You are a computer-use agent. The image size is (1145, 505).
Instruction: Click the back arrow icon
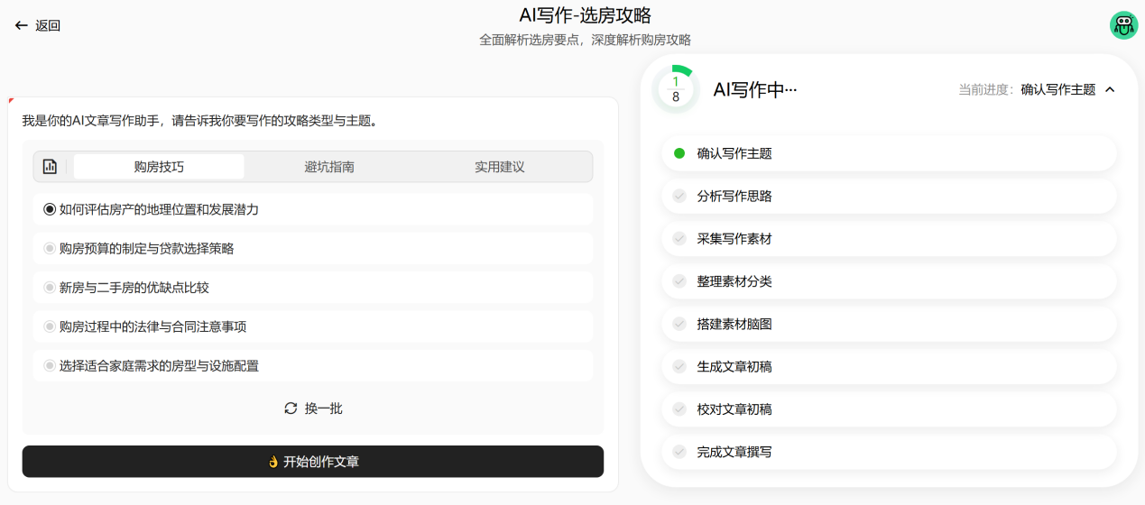(x=22, y=25)
